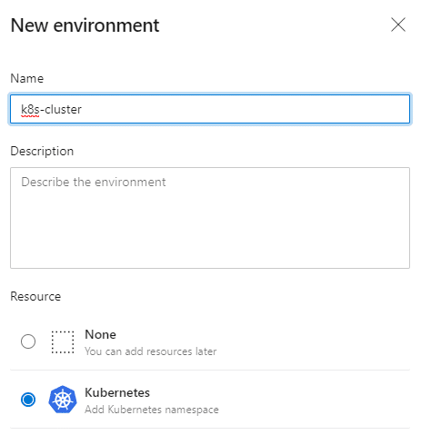Click the k8s-cluster text in Name field
Screen dimensions: 421x435
click(x=51, y=109)
